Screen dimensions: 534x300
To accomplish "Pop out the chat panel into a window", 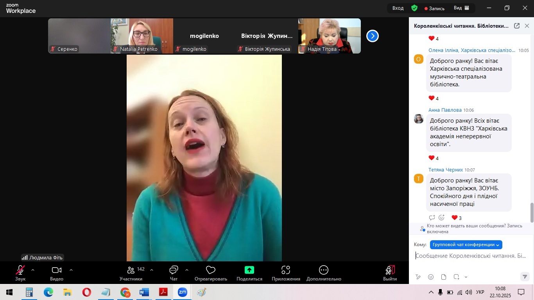I will [x=516, y=26].
